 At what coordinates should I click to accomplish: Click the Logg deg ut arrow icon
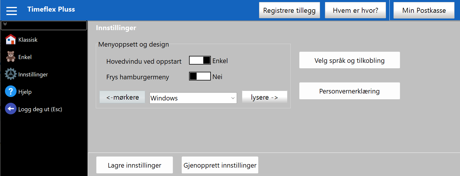11,109
